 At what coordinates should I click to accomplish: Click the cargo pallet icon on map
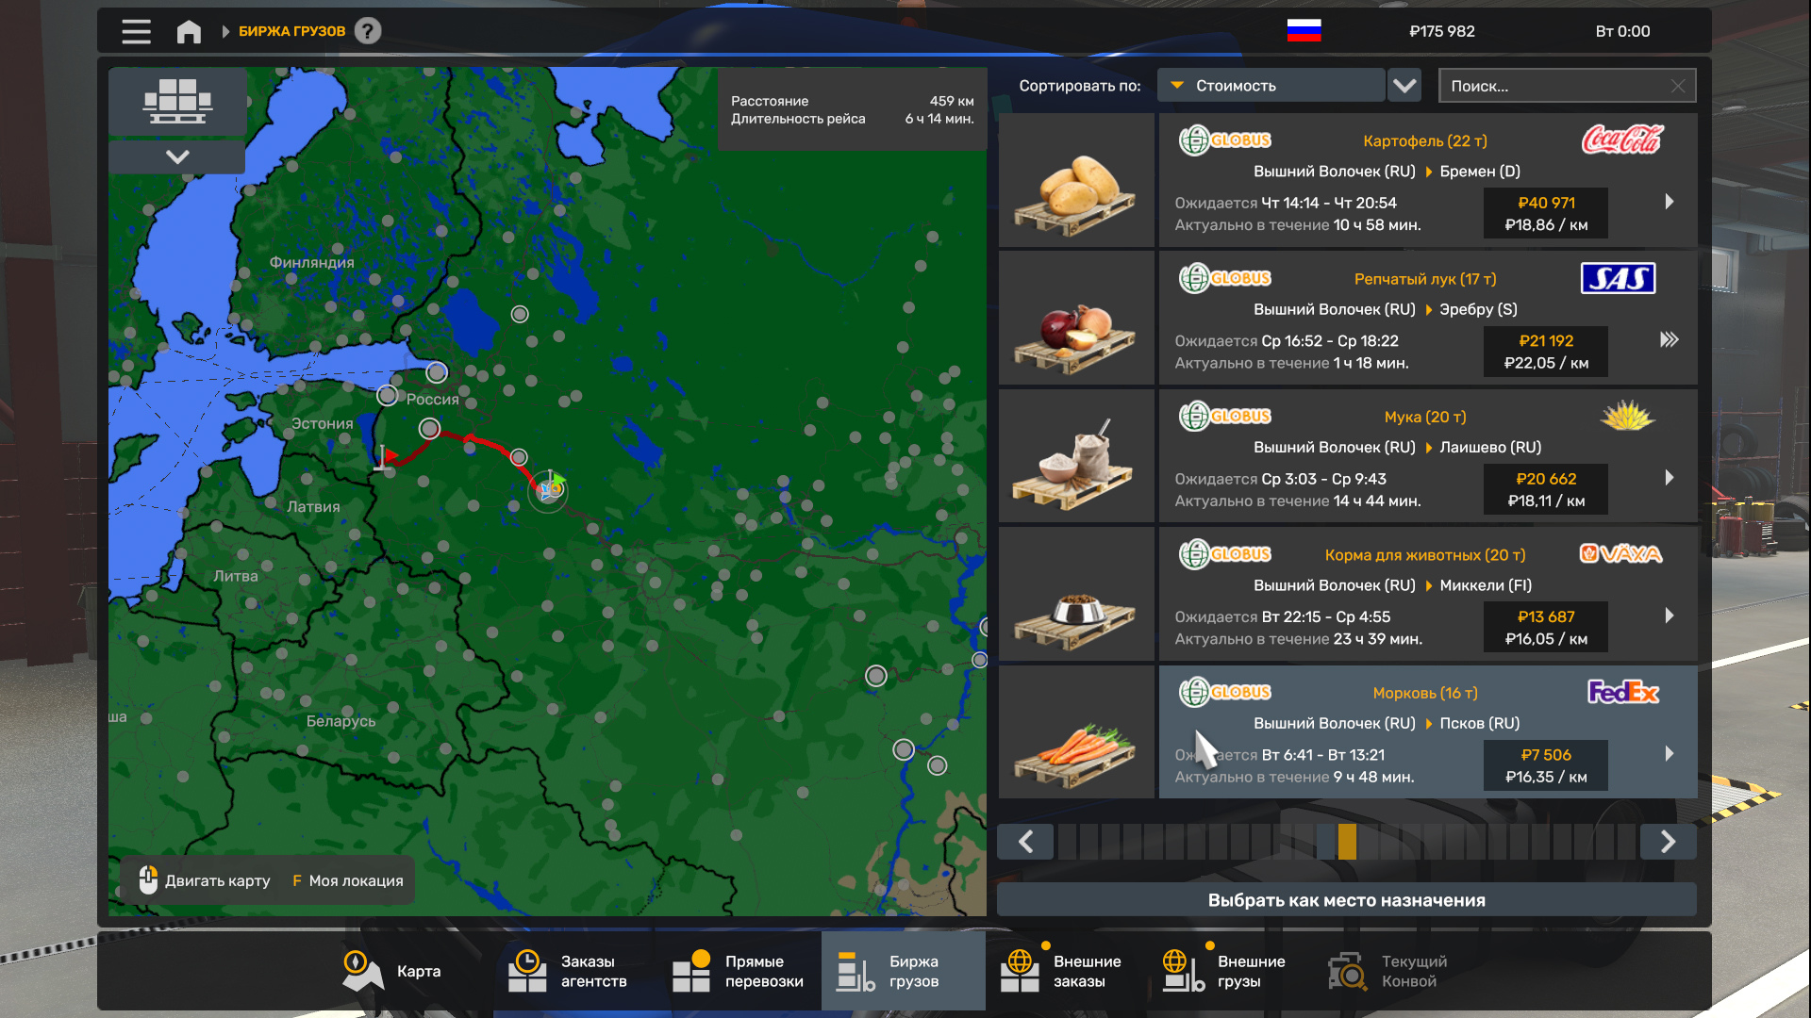pos(177,101)
